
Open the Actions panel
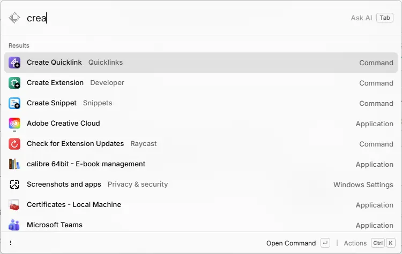click(x=355, y=243)
